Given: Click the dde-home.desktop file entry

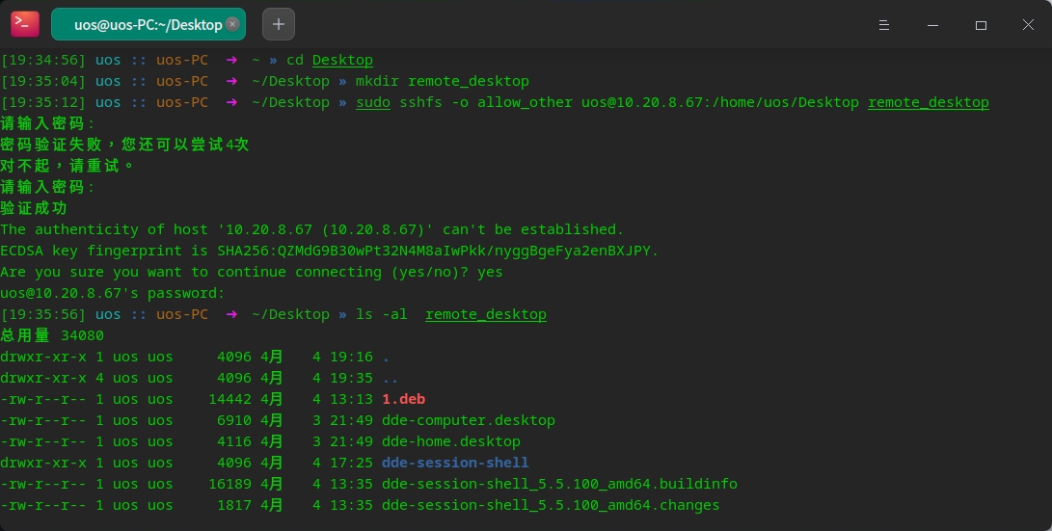Looking at the screenshot, I should coord(450,441).
